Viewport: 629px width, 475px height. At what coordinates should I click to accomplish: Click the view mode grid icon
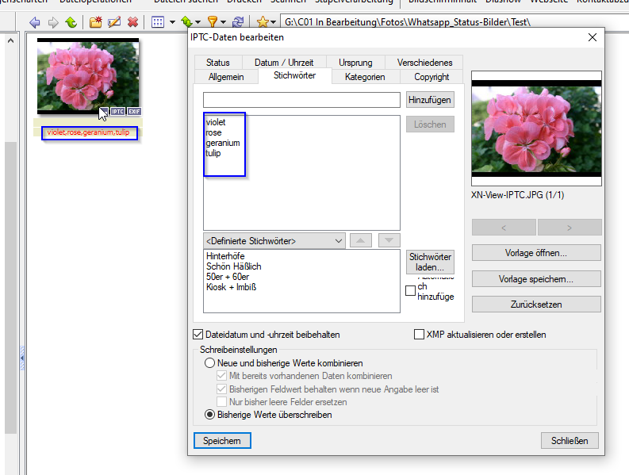point(158,22)
